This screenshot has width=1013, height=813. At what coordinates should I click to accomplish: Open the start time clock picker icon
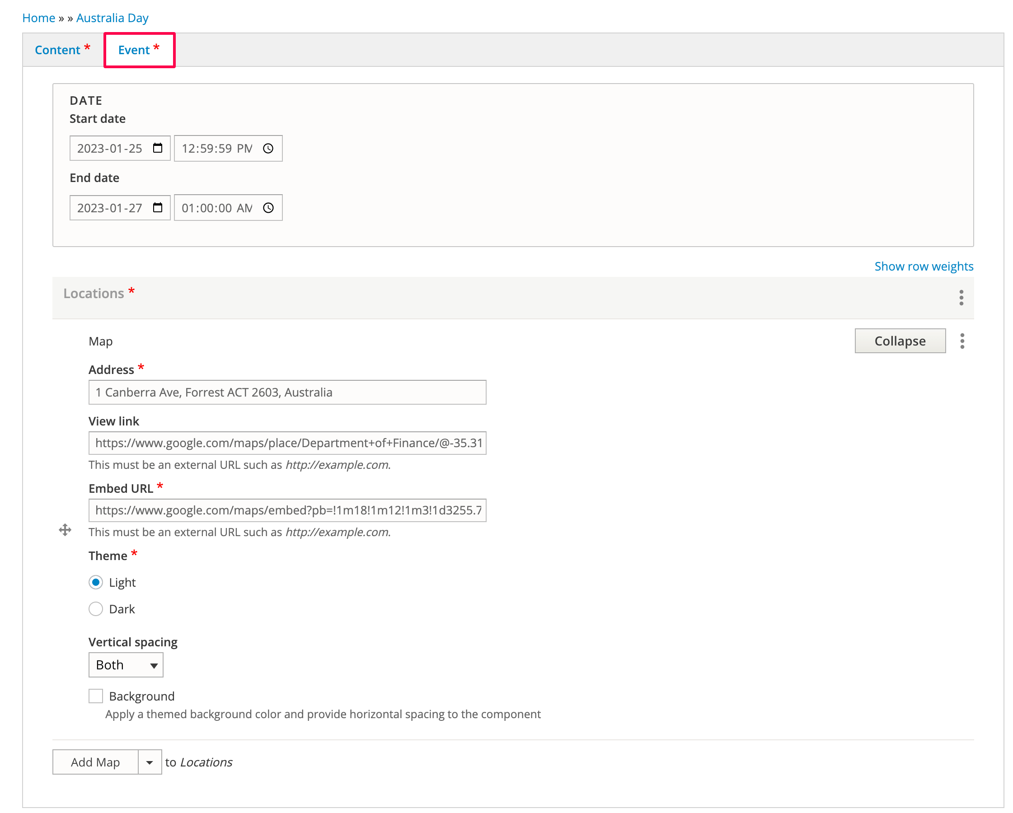pos(268,149)
